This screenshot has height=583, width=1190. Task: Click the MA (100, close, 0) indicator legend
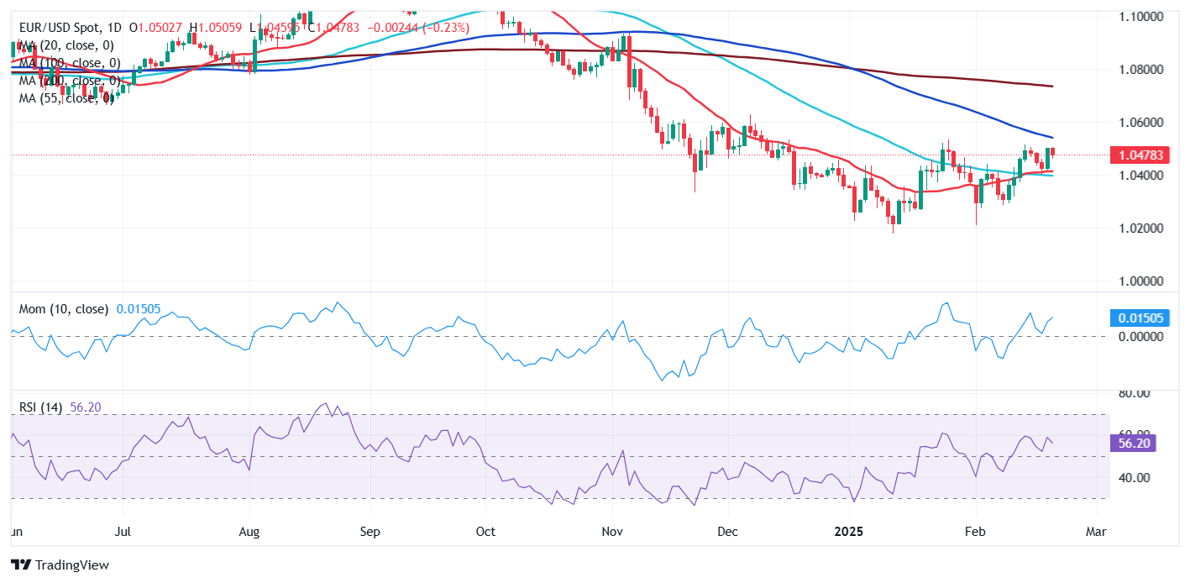tap(70, 63)
